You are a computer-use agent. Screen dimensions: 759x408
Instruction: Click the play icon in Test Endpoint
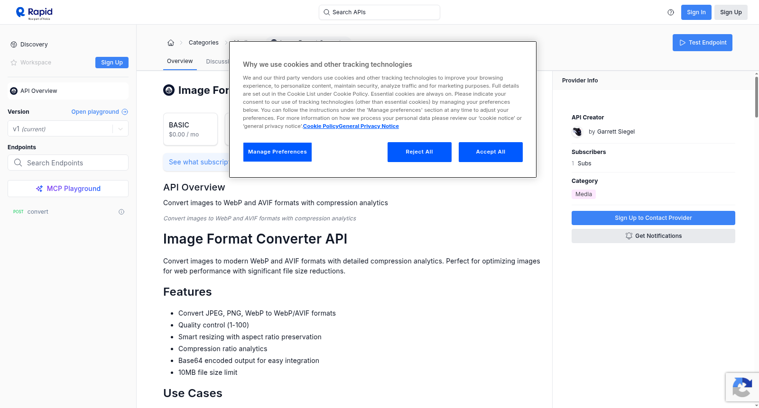(683, 43)
